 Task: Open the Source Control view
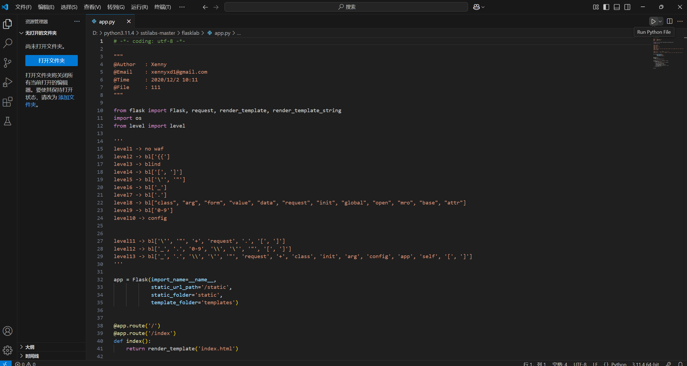(x=8, y=63)
